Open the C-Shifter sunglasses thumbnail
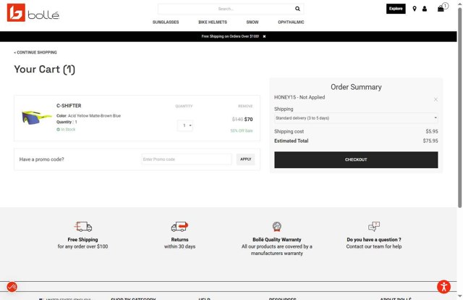Screen dimensions: 463x300 pos(36,117)
